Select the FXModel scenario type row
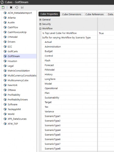This screenshot has width=114, height=152. (x=69, y=70)
